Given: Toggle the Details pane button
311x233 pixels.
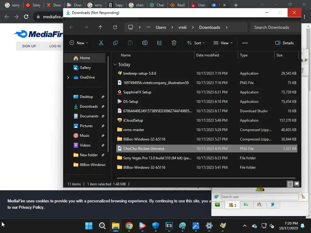Looking at the screenshot, I should pos(284,43).
